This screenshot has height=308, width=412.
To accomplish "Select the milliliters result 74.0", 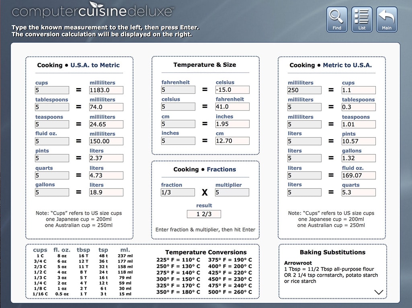I will pos(106,107).
